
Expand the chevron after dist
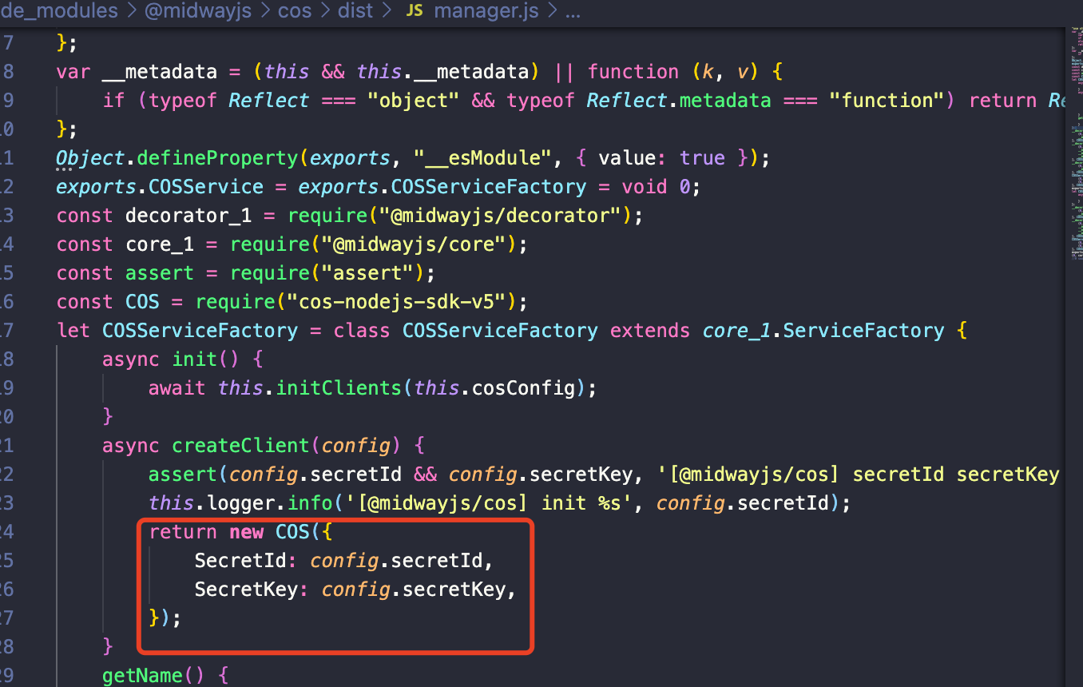tap(387, 11)
